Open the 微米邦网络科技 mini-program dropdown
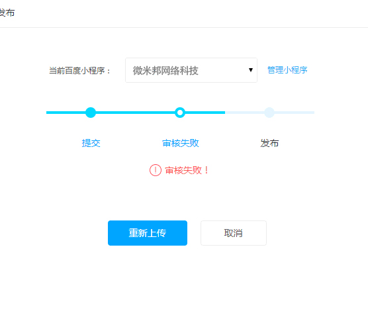368x335 pixels. (x=191, y=70)
